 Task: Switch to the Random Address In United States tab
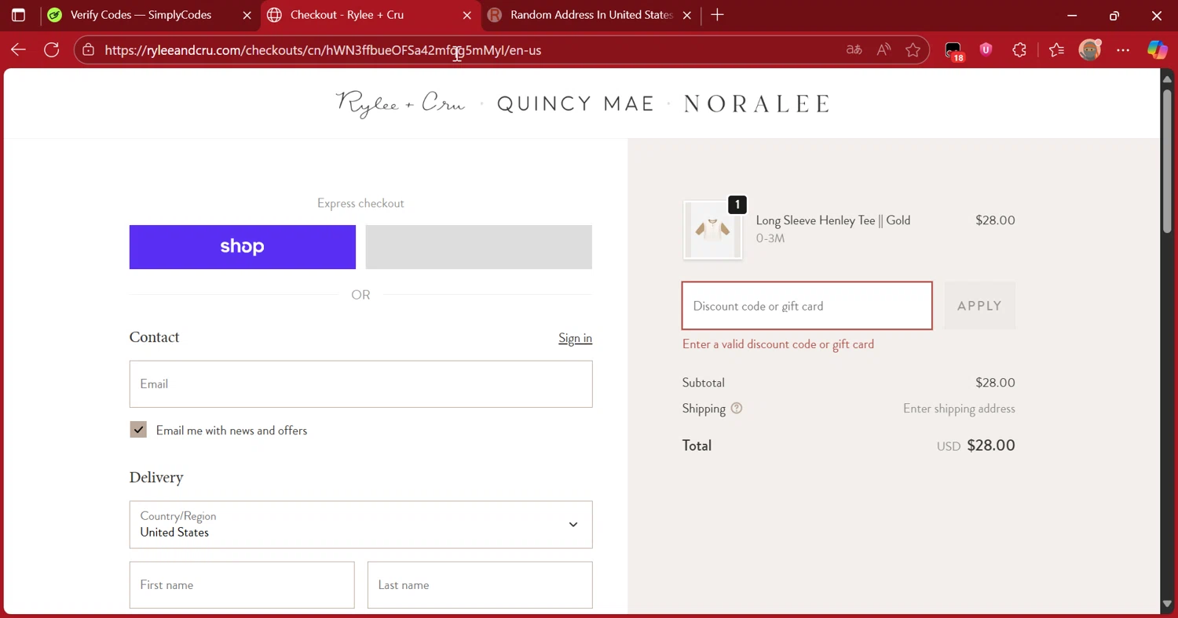click(591, 15)
